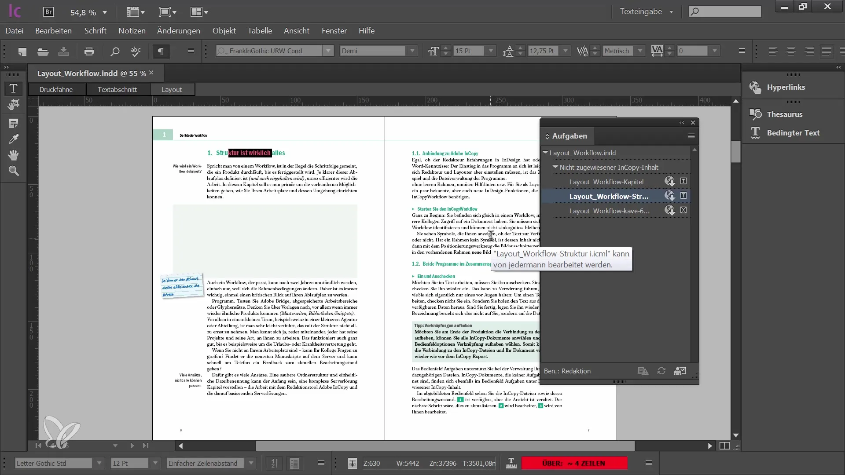Click the Delete icon for Layout_Workflow-kave-6...

click(x=684, y=211)
